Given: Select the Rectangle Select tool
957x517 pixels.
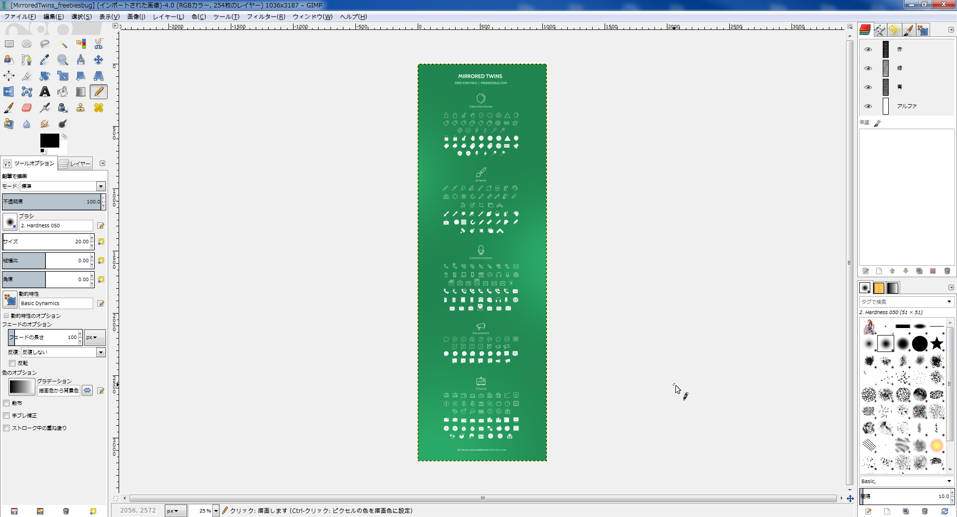Looking at the screenshot, I should (9, 44).
